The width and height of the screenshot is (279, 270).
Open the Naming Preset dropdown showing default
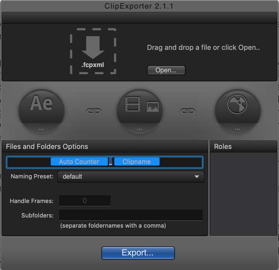131,177
